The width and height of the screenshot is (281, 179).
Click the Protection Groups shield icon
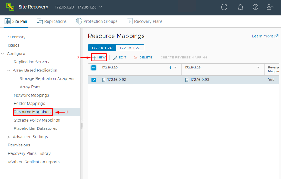79,21
